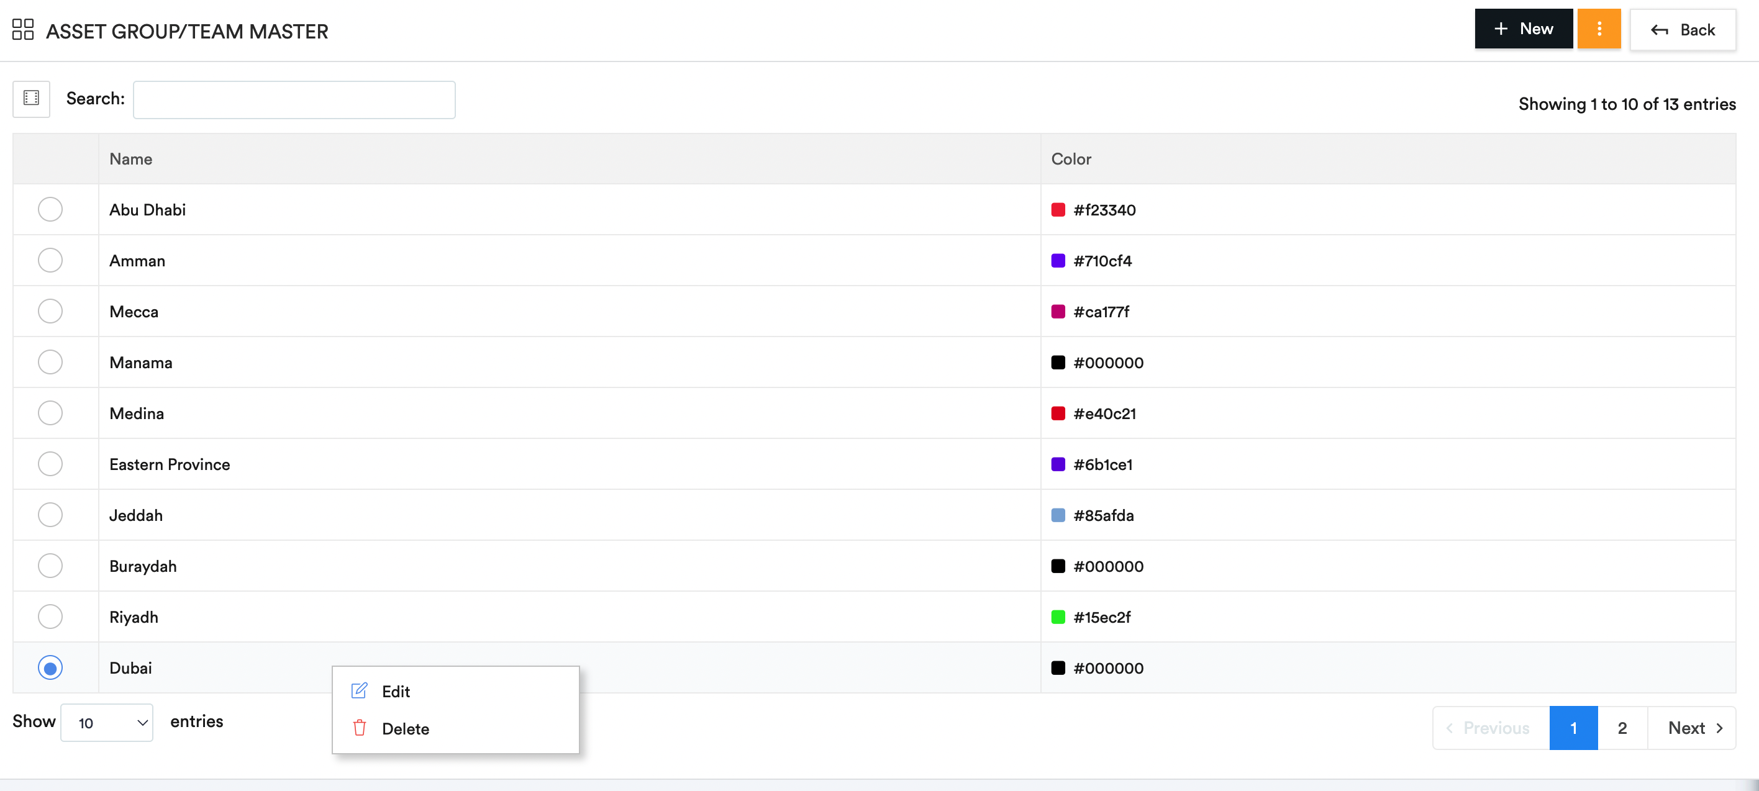Viewport: 1759px width, 791px height.
Task: Click the selected Dubai radio button
Action: [x=50, y=667]
